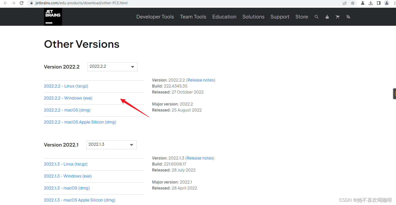Click Major version: 2022.1 text
The image size is (396, 205).
pyautogui.click(x=172, y=182)
